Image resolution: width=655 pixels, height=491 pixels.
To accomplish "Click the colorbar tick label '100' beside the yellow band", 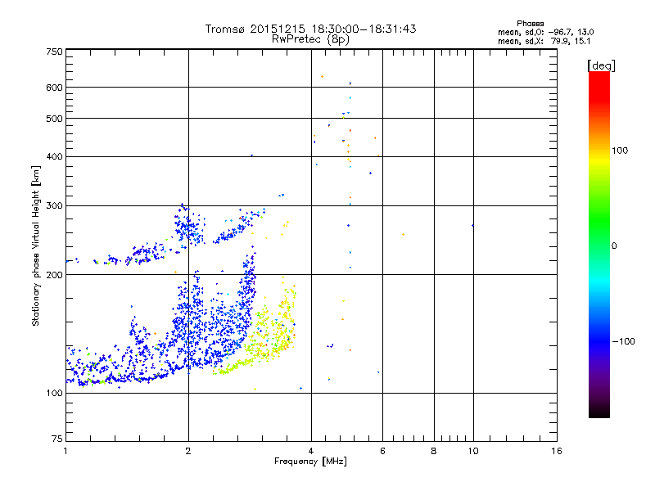I will (x=620, y=151).
